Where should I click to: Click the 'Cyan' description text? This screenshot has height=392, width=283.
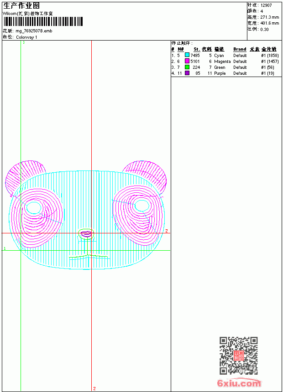pos(219,56)
